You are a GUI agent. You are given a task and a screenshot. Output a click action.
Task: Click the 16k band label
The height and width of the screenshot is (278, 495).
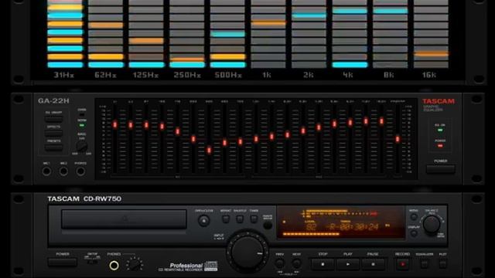click(x=429, y=75)
